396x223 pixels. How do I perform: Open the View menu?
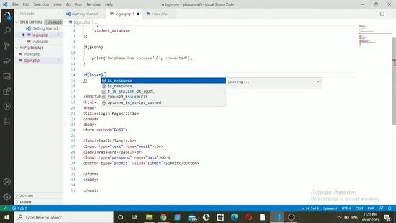click(58, 4)
